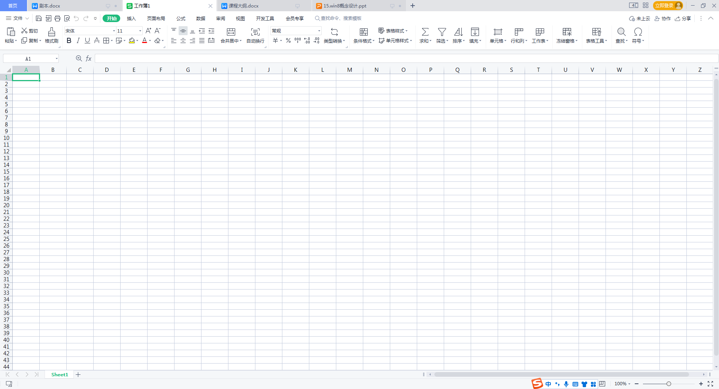Expand the Name Box A1 dropdown
Viewport: 719px width, 389px height.
pyautogui.click(x=57, y=58)
